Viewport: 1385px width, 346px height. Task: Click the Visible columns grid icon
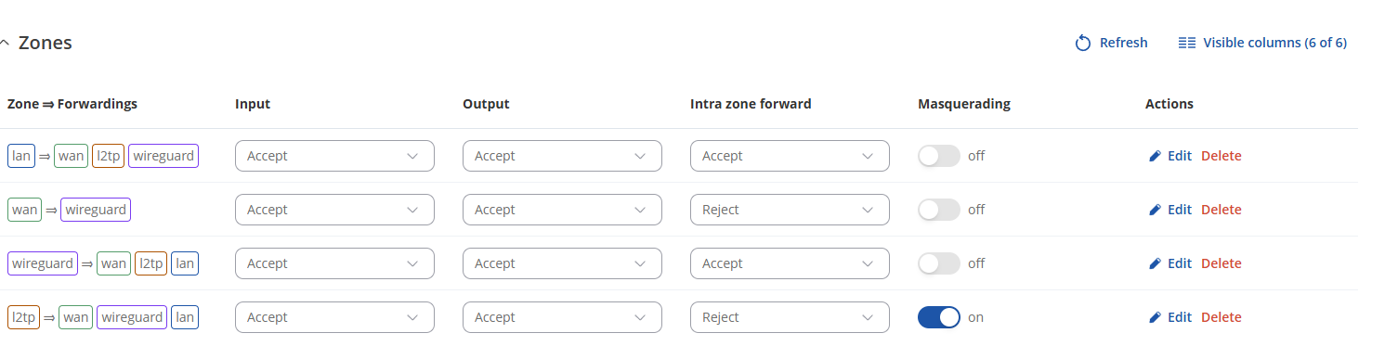[1186, 43]
